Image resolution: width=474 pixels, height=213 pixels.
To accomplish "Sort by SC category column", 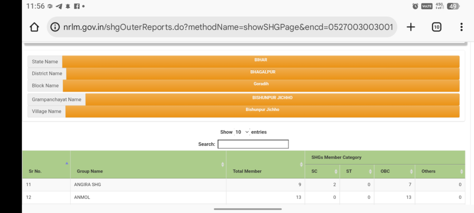I will (x=322, y=171).
